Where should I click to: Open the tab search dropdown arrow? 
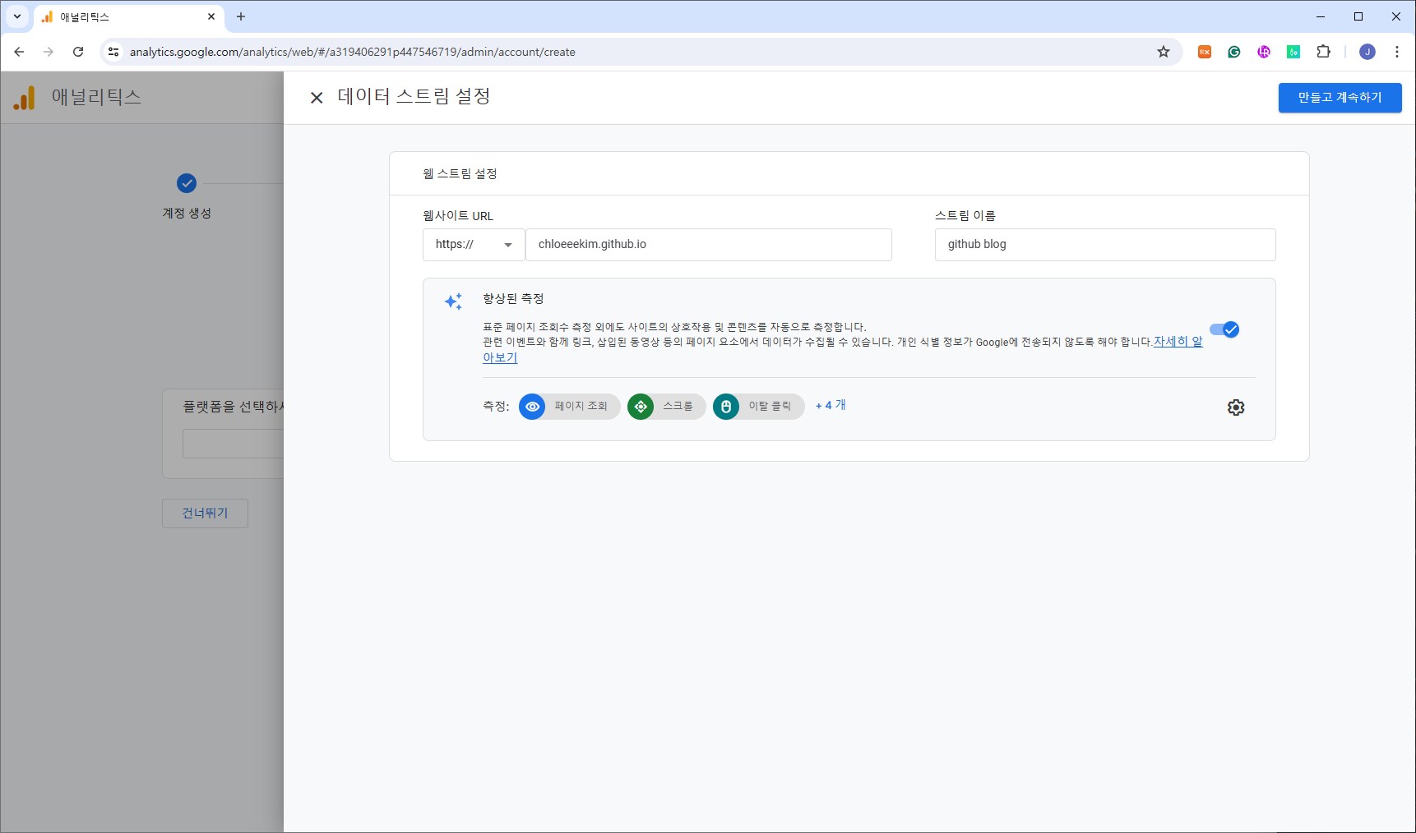[x=16, y=16]
